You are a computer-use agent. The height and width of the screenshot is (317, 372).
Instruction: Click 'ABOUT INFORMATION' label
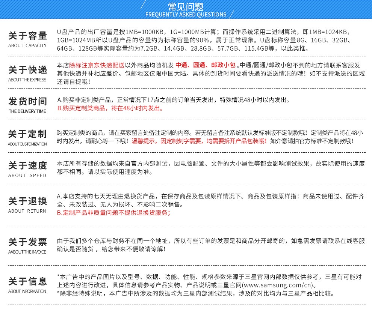coord(27,291)
